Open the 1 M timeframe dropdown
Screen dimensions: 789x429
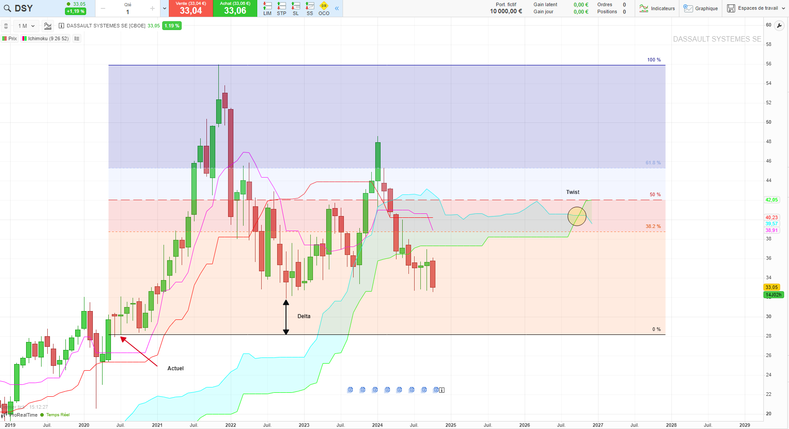26,26
